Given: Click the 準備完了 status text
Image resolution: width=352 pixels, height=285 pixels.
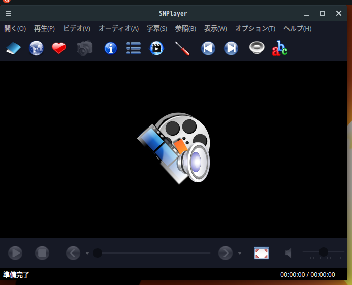Looking at the screenshot, I should click(16, 275).
